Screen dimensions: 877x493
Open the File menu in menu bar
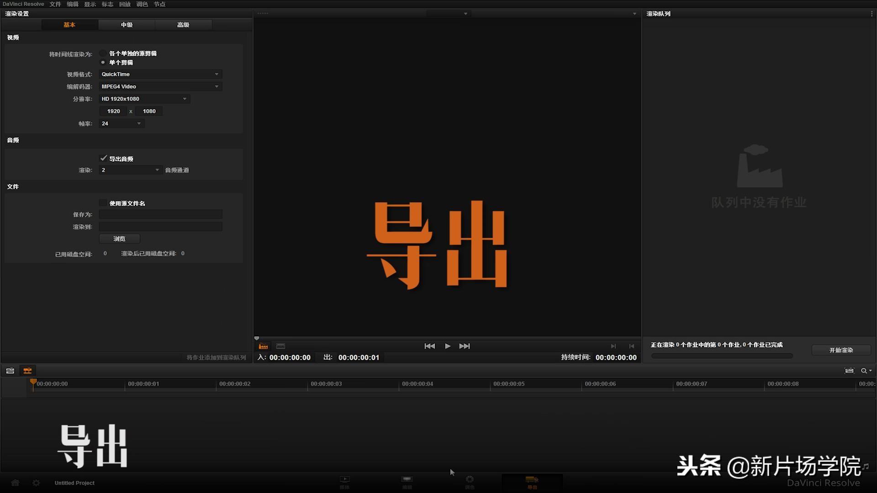click(x=55, y=4)
